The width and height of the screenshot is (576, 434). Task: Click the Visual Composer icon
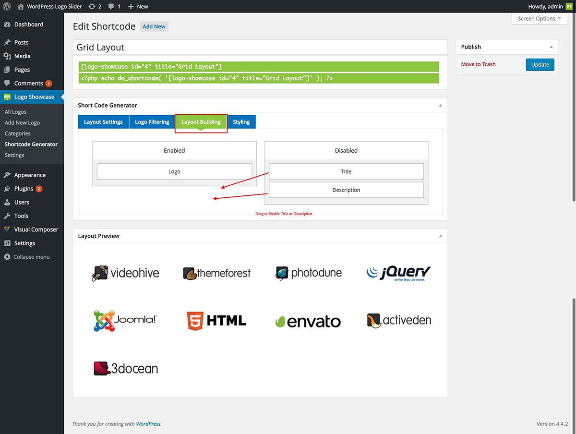click(x=7, y=229)
